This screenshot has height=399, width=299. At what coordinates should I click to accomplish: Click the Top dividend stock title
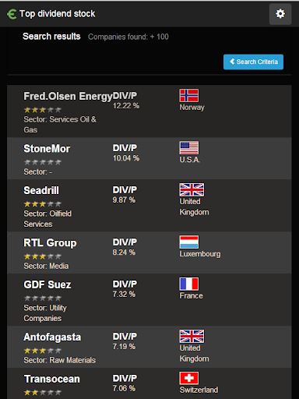point(58,14)
